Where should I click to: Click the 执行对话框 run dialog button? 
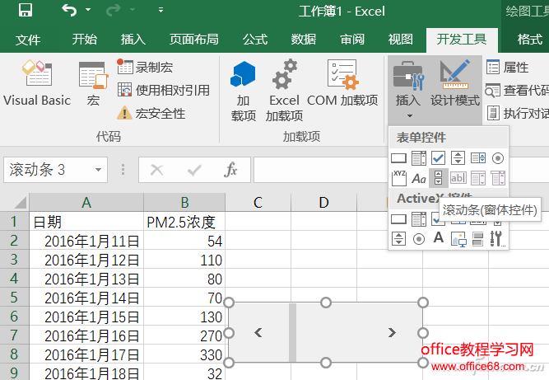pyautogui.click(x=518, y=113)
